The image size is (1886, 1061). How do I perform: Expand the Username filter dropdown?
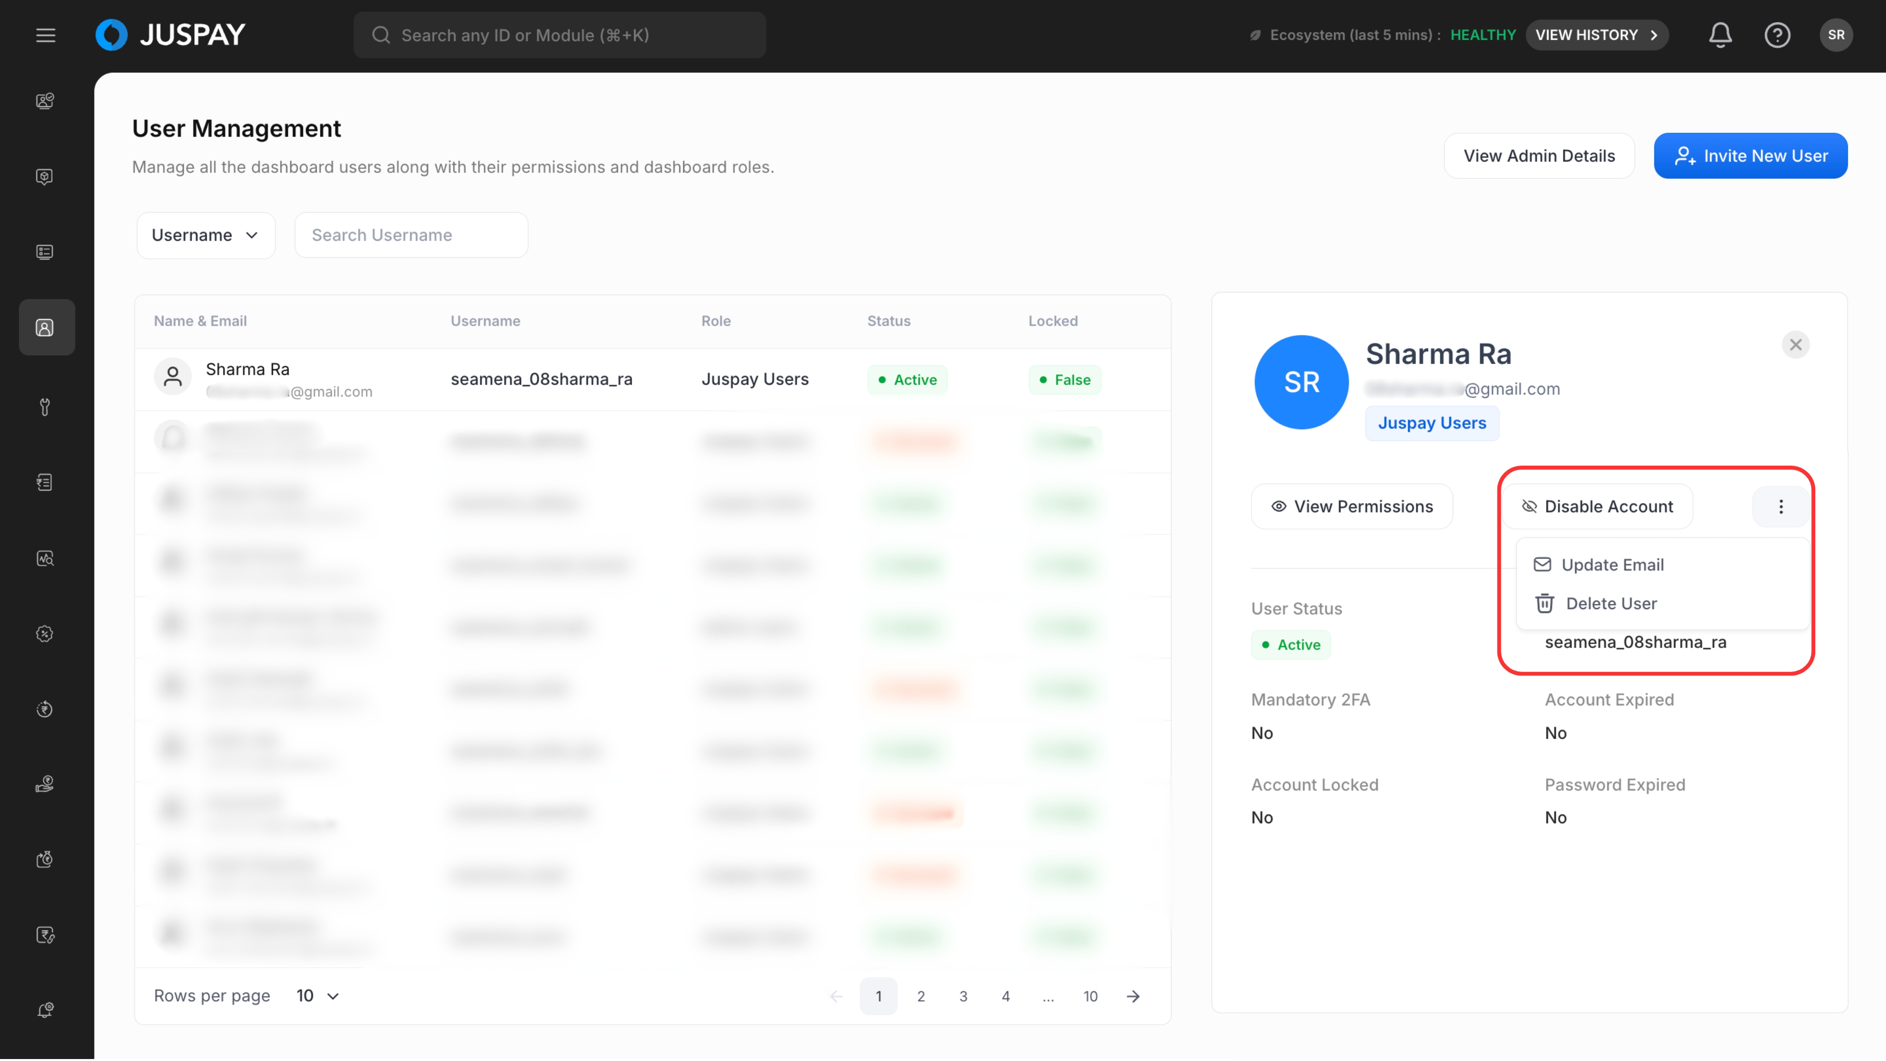click(x=206, y=235)
